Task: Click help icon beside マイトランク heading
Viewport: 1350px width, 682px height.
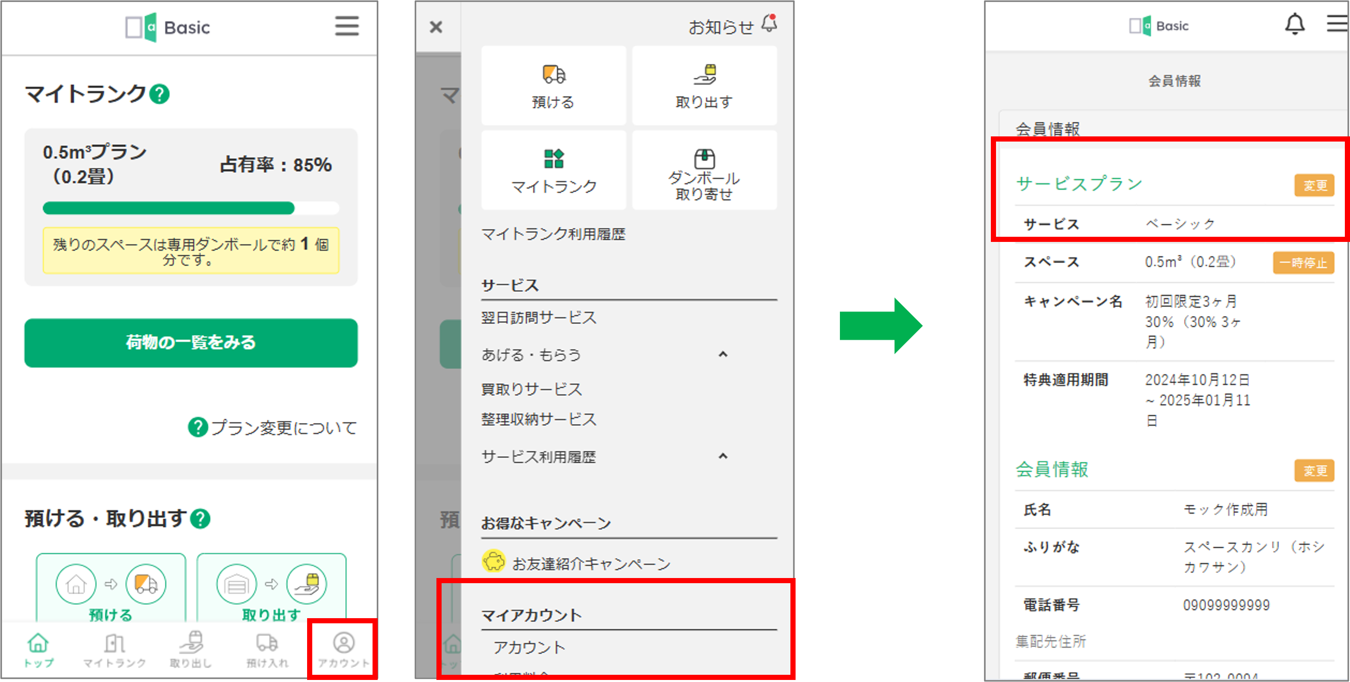Action: click(x=159, y=94)
